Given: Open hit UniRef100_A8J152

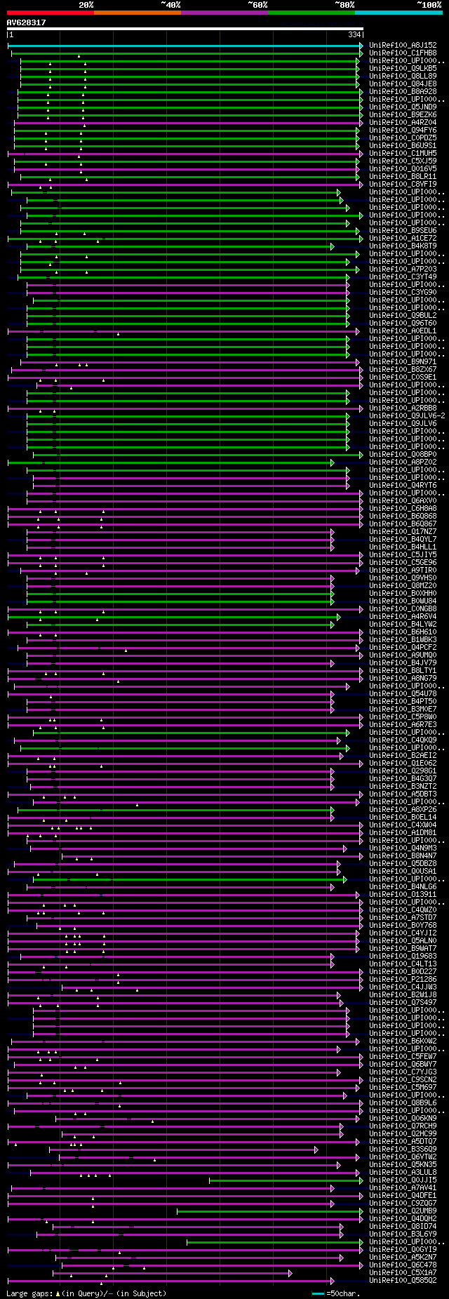Looking at the screenshot, I should pyautogui.click(x=403, y=45).
